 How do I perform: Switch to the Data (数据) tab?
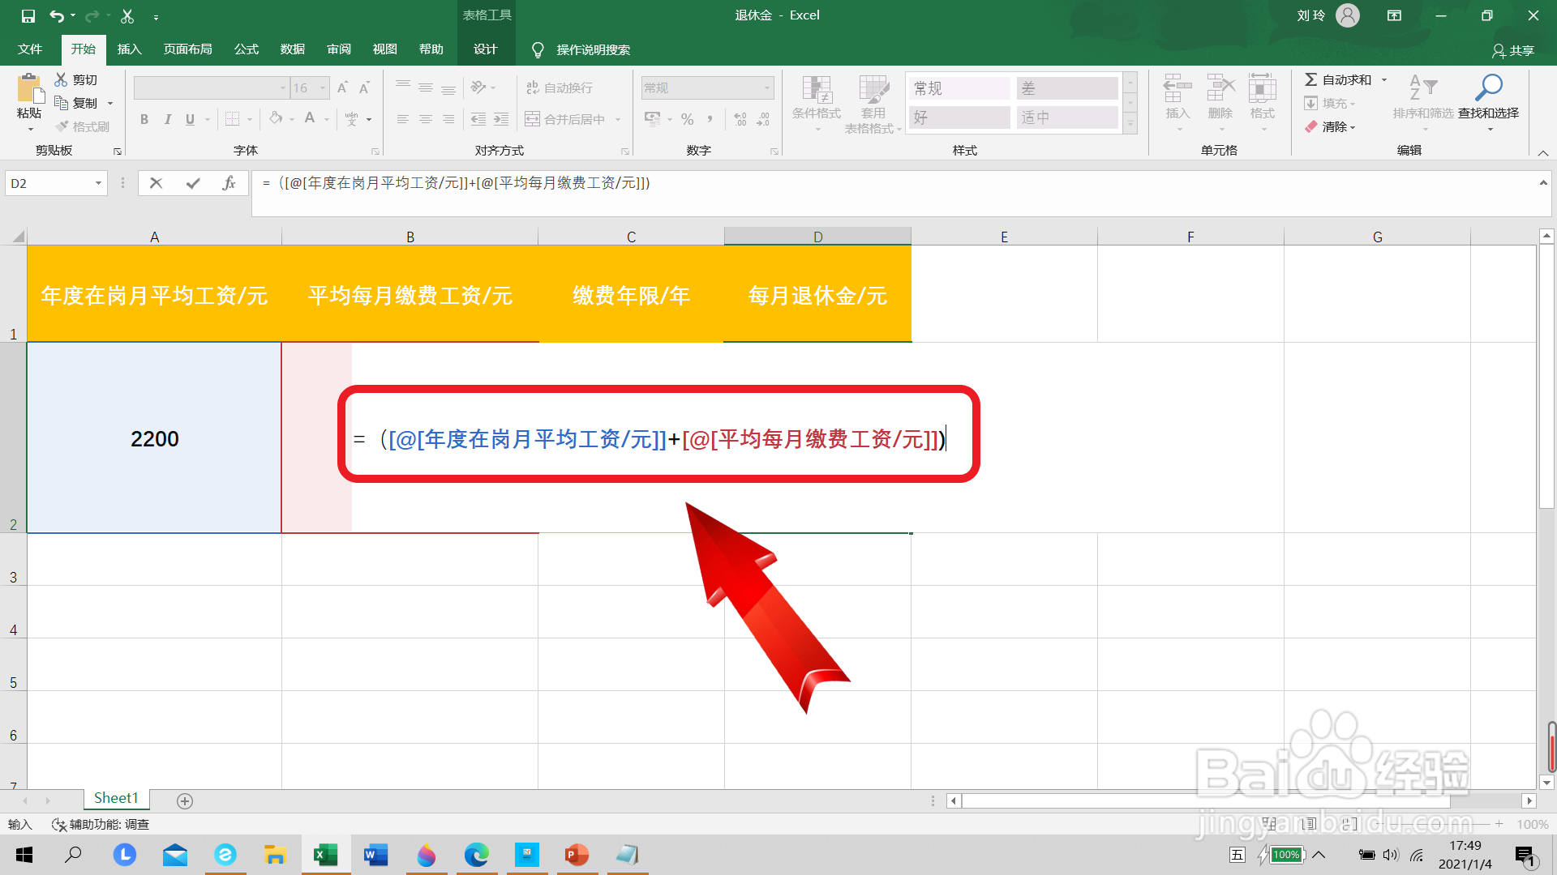(293, 49)
